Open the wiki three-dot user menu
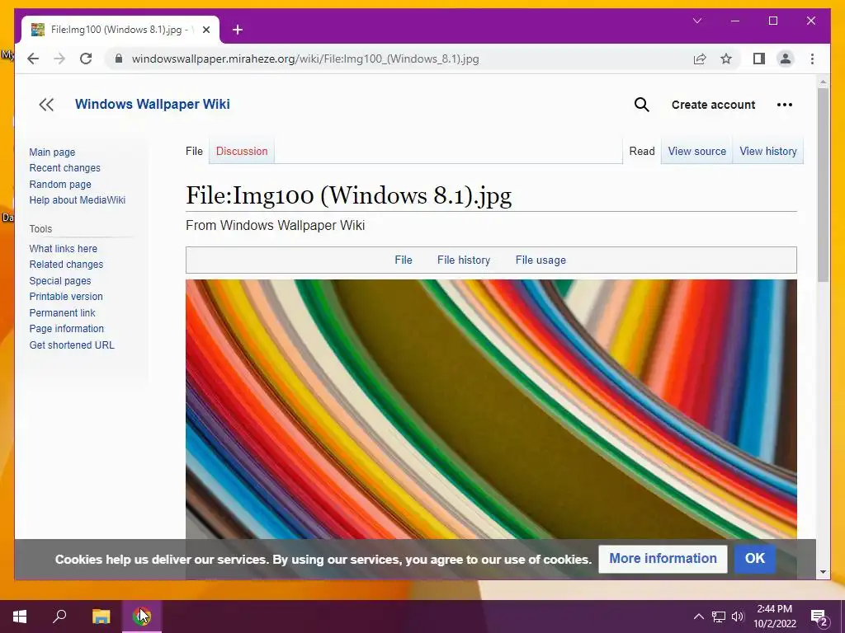Viewport: 845px width, 633px height. pos(785,105)
